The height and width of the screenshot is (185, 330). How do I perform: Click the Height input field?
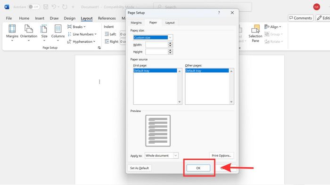click(157, 52)
